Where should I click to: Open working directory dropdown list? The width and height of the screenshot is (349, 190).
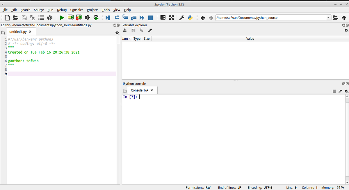pos(329,18)
